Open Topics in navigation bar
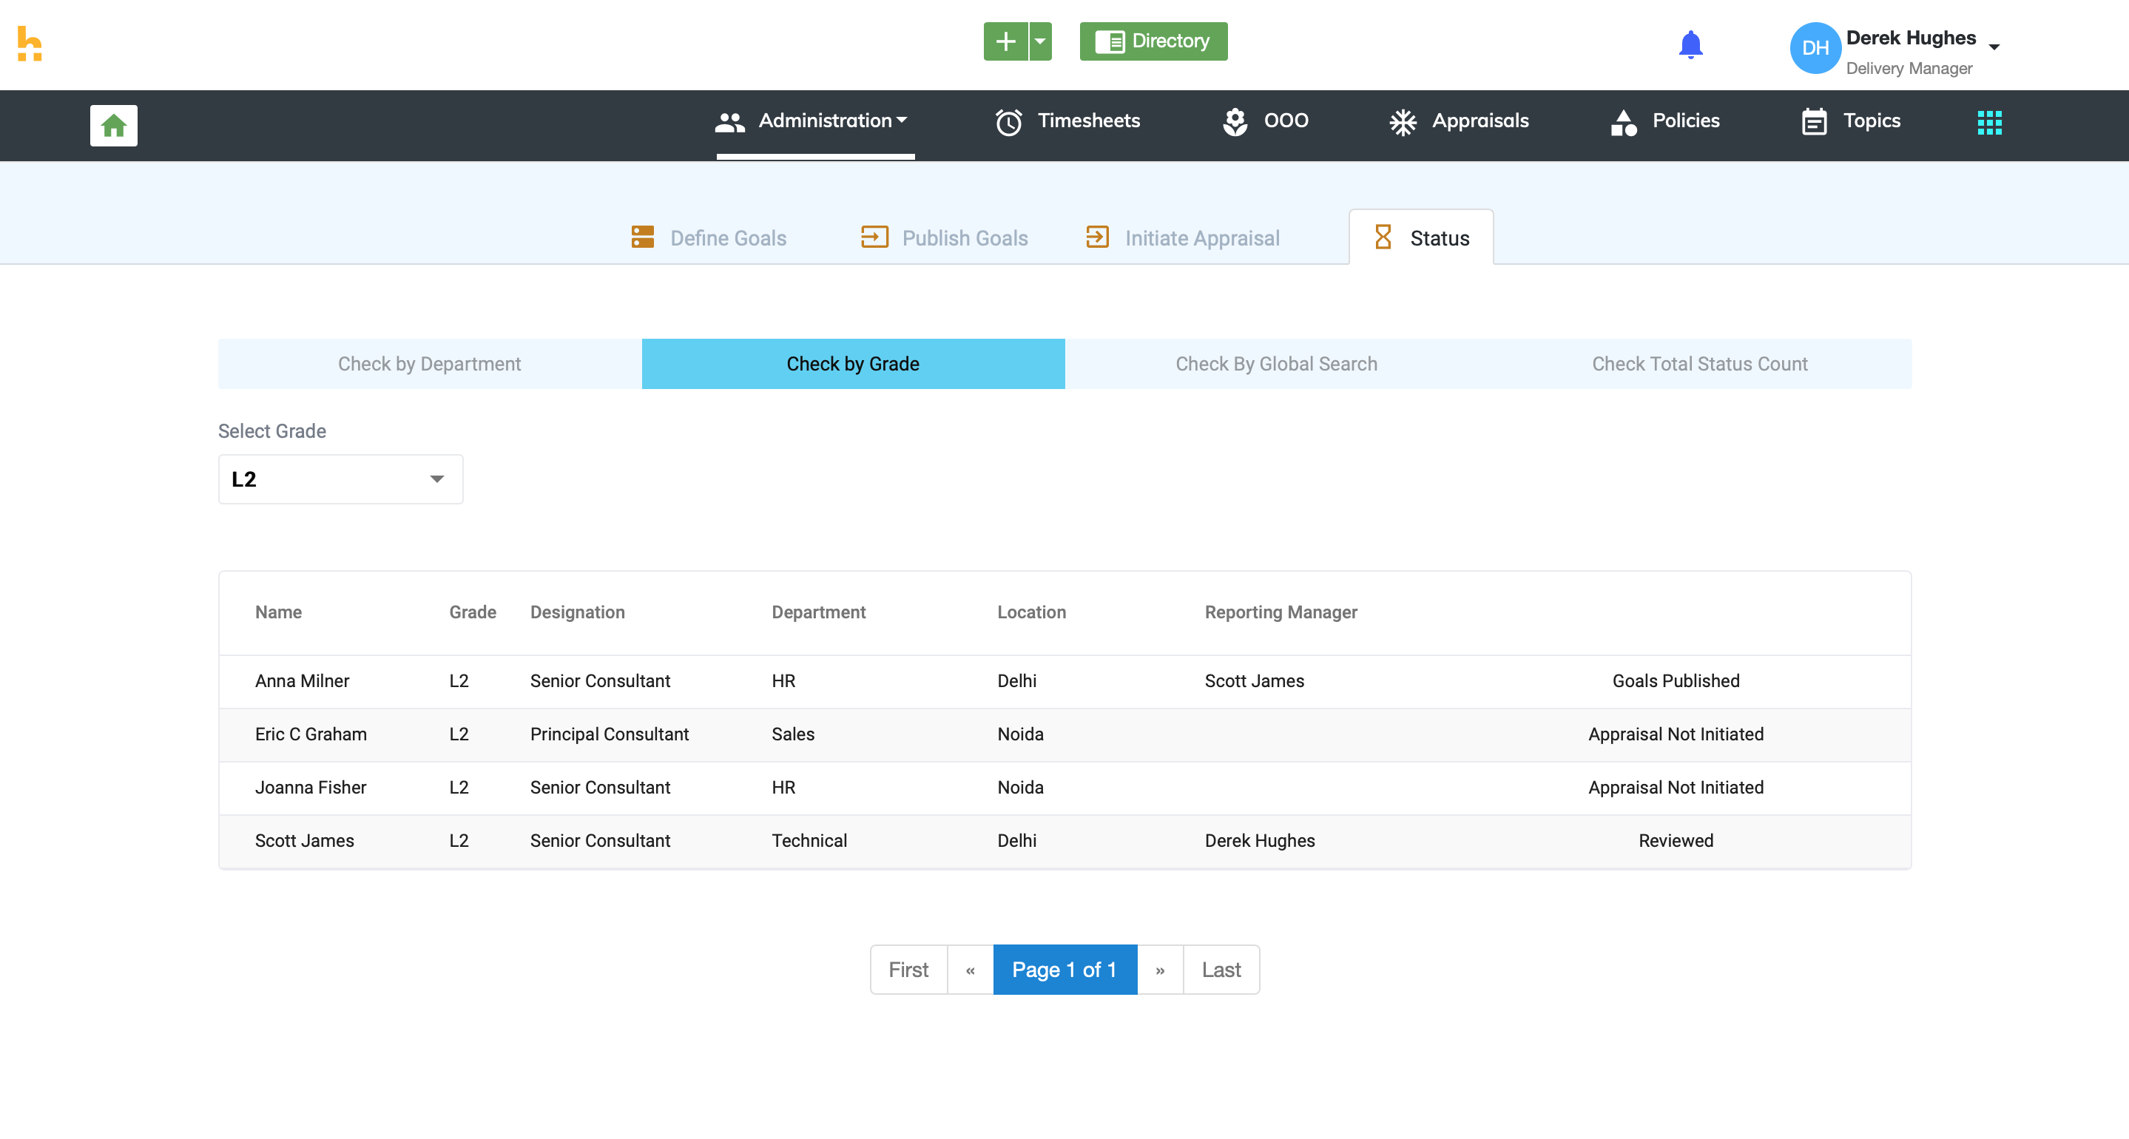Image resolution: width=2129 pixels, height=1139 pixels. pyautogui.click(x=1850, y=121)
